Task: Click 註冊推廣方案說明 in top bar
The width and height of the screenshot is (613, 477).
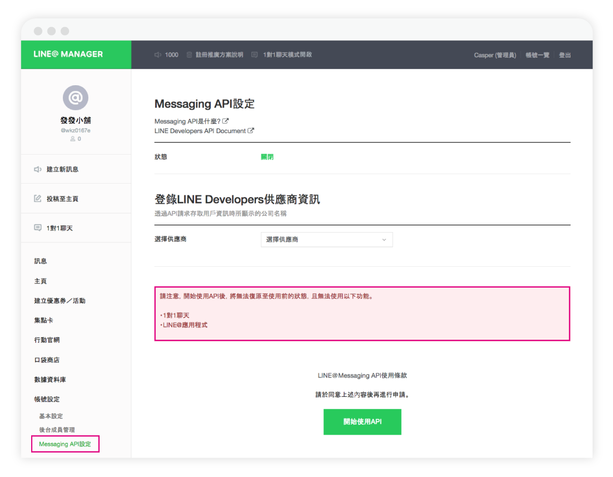Action: tap(219, 55)
